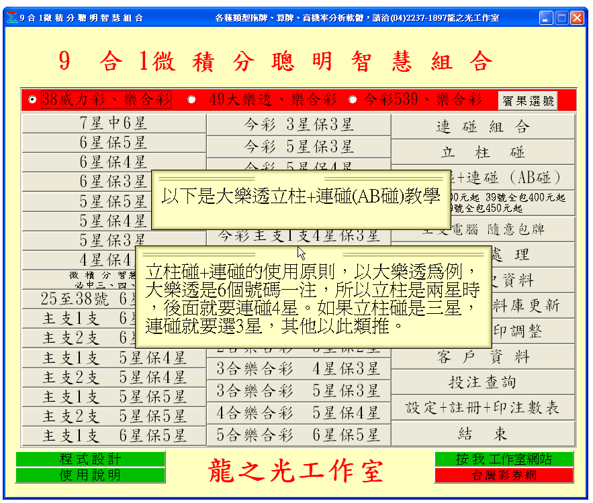Click the 連碰組合 button
Viewport: 593px width, 503px height.
(483, 127)
